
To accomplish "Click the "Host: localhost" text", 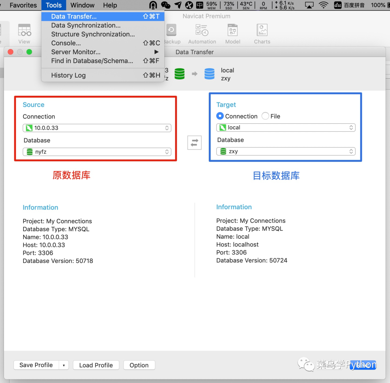I will 237,245.
